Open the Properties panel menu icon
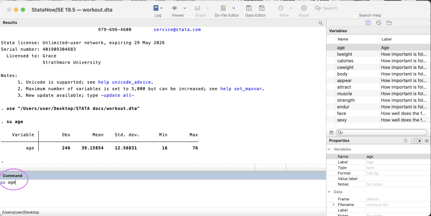The image size is (431, 216). pos(426,141)
